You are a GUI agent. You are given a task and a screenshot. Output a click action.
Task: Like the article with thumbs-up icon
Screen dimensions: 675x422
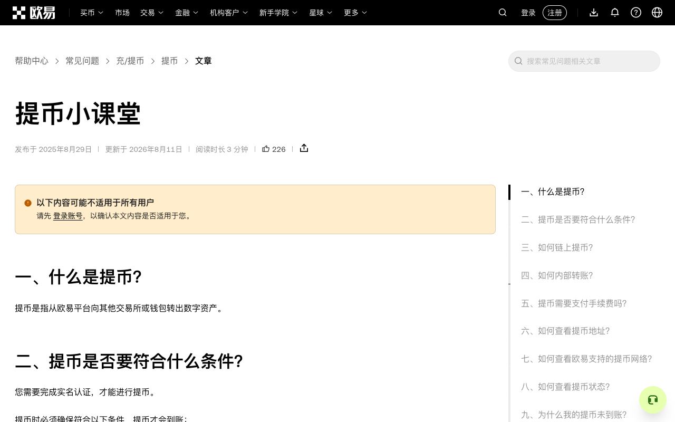(x=266, y=149)
